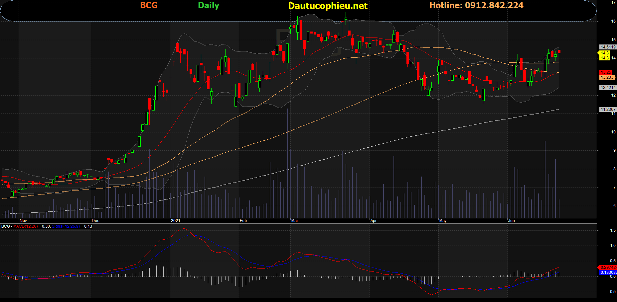Image resolution: width=617 pixels, height=302 pixels.
Task: Click price axis level 7
Action: click(x=614, y=188)
